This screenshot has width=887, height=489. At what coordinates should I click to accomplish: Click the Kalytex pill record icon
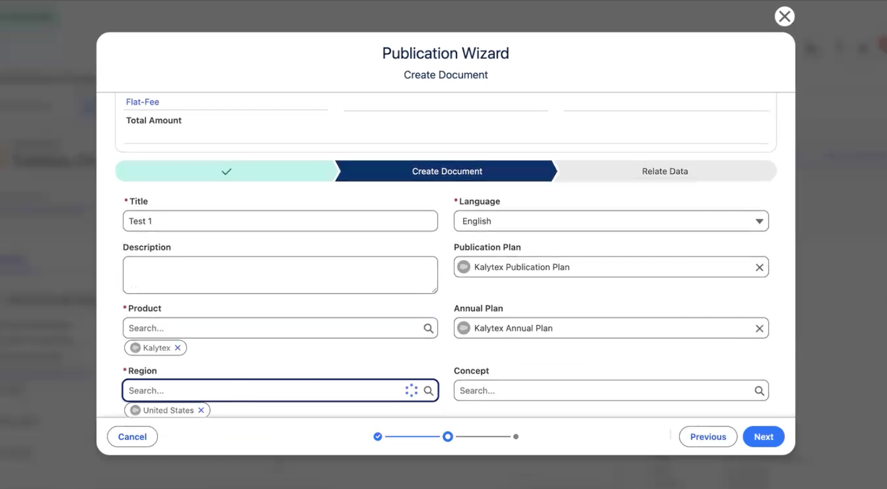pyautogui.click(x=135, y=348)
